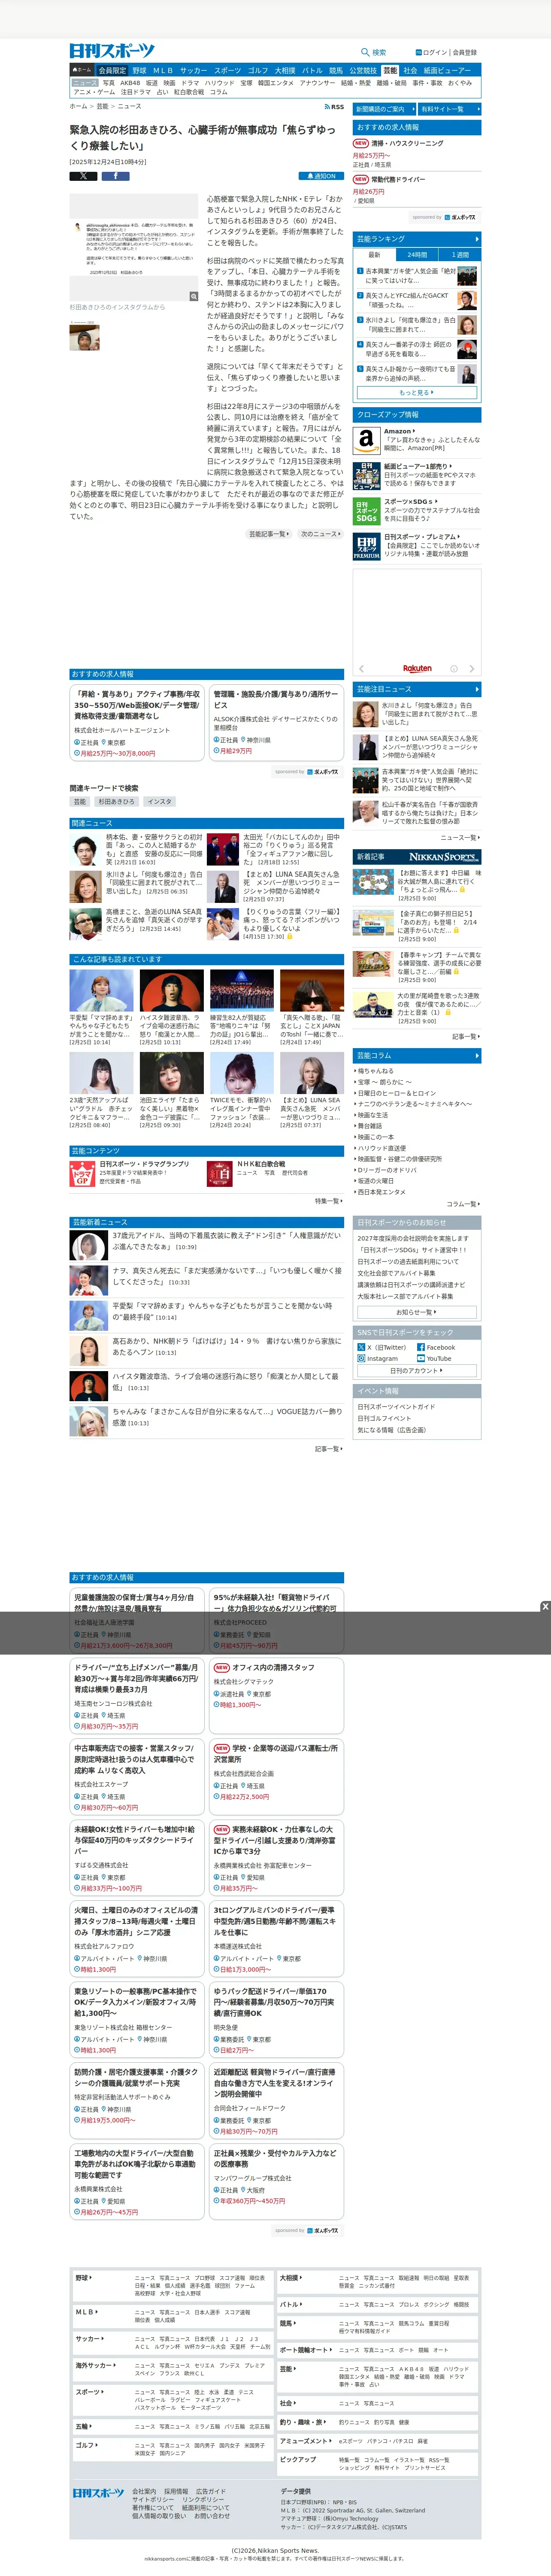This screenshot has width=551, height=2576.
Task: Open 新聞購読のご案内 dropdown button
Action: pyautogui.click(x=384, y=109)
